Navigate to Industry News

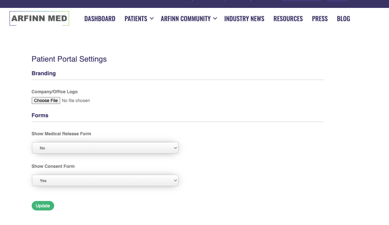244,19
